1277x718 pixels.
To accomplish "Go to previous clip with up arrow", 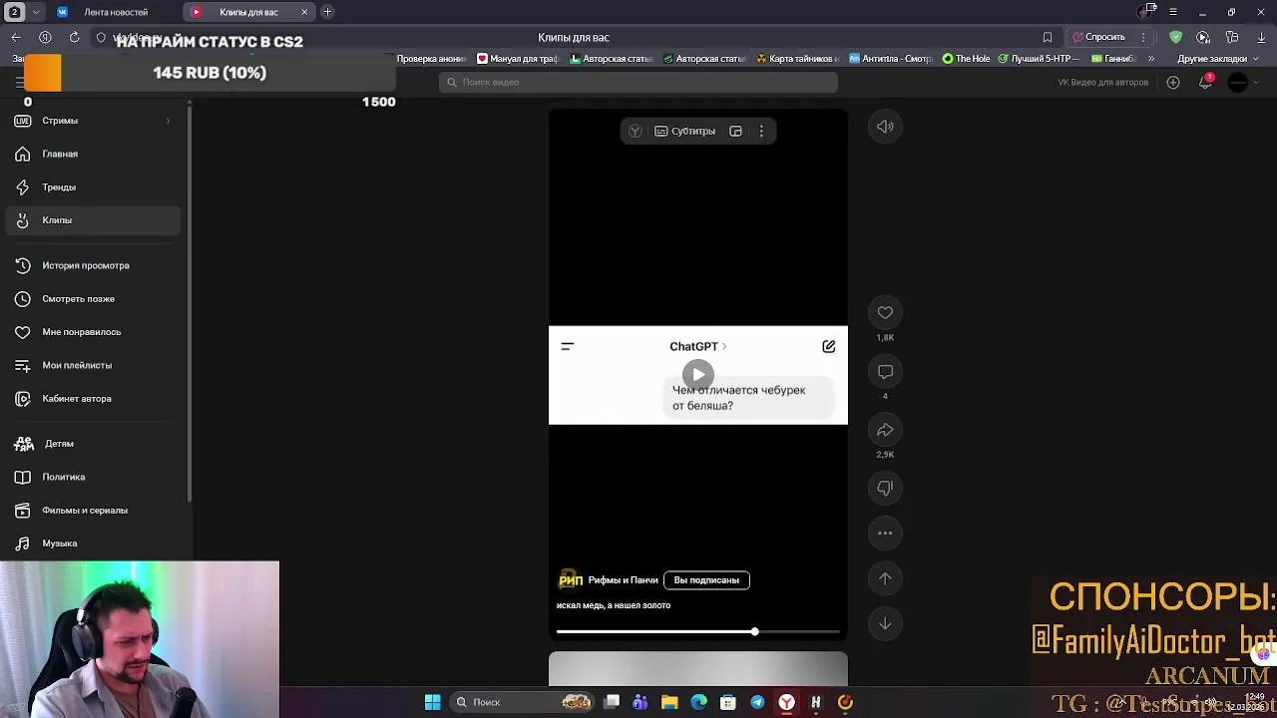I will [x=885, y=578].
